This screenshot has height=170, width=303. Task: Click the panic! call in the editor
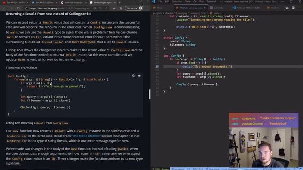click(187, 67)
